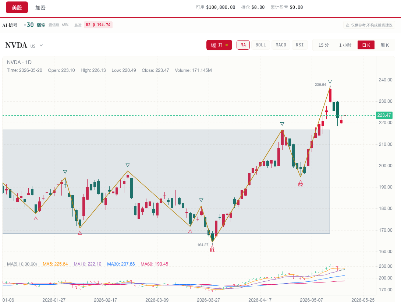The image size is (401, 302).
Task: Click the 2026-03-27 date axis label
Action: [x=208, y=300]
